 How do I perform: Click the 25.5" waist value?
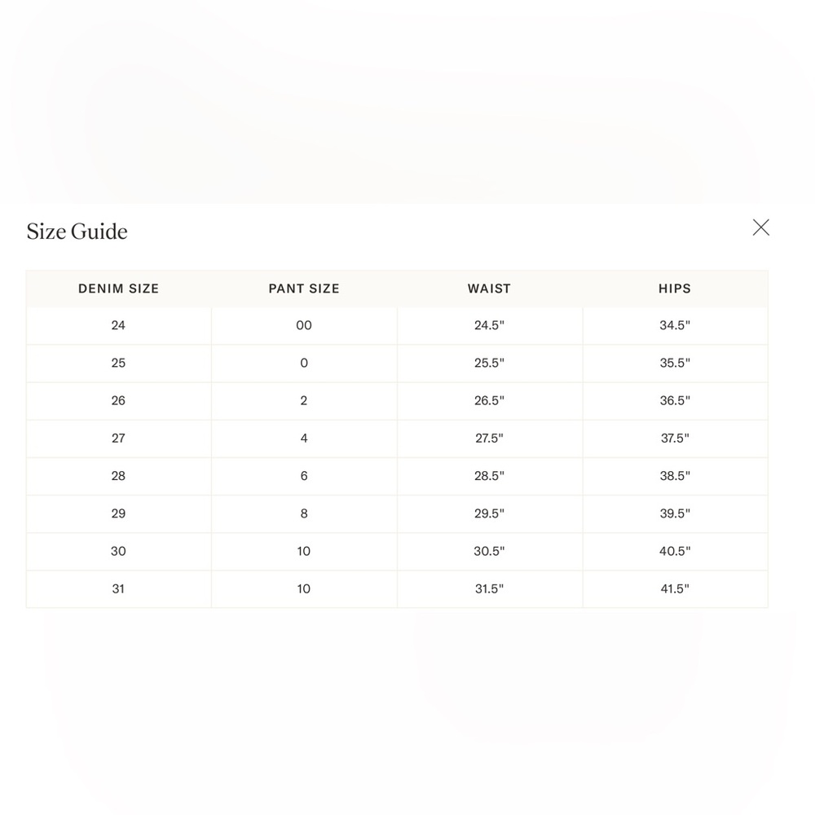click(489, 363)
